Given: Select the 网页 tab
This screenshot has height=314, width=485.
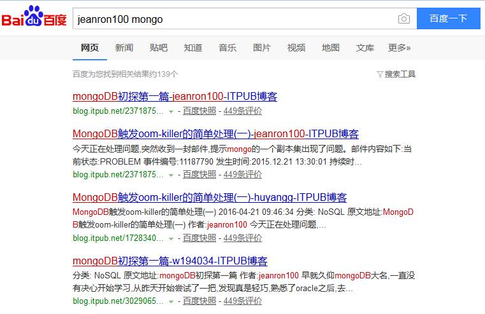Looking at the screenshot, I should pos(90,48).
